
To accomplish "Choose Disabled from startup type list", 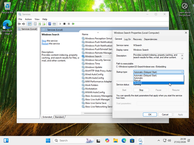I will [159, 83].
